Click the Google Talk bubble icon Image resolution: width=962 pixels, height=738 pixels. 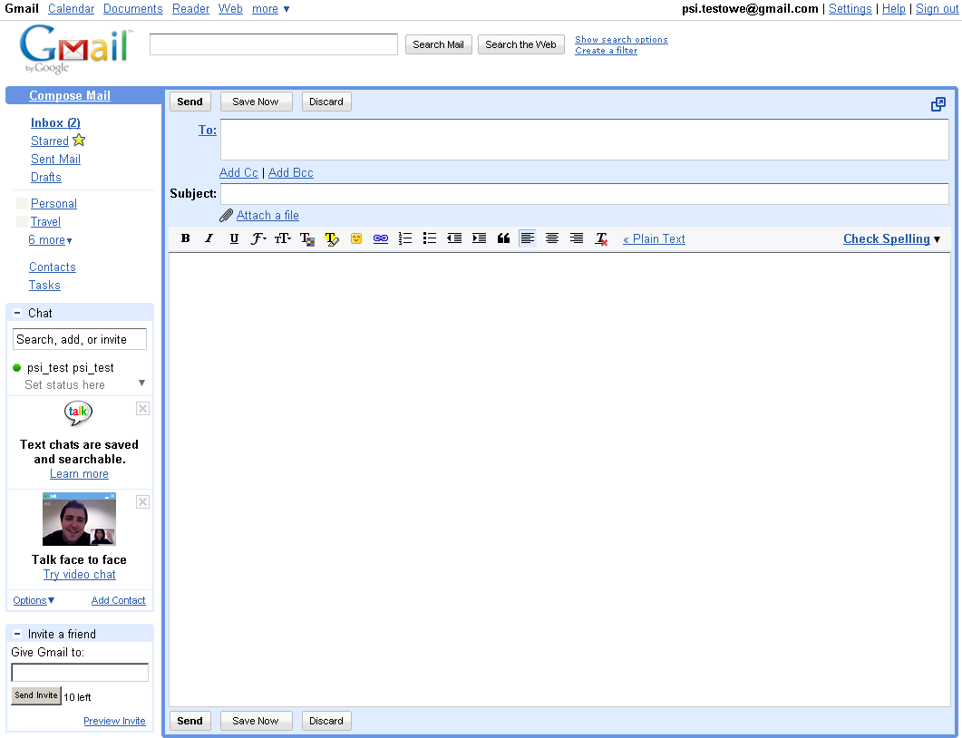[79, 413]
